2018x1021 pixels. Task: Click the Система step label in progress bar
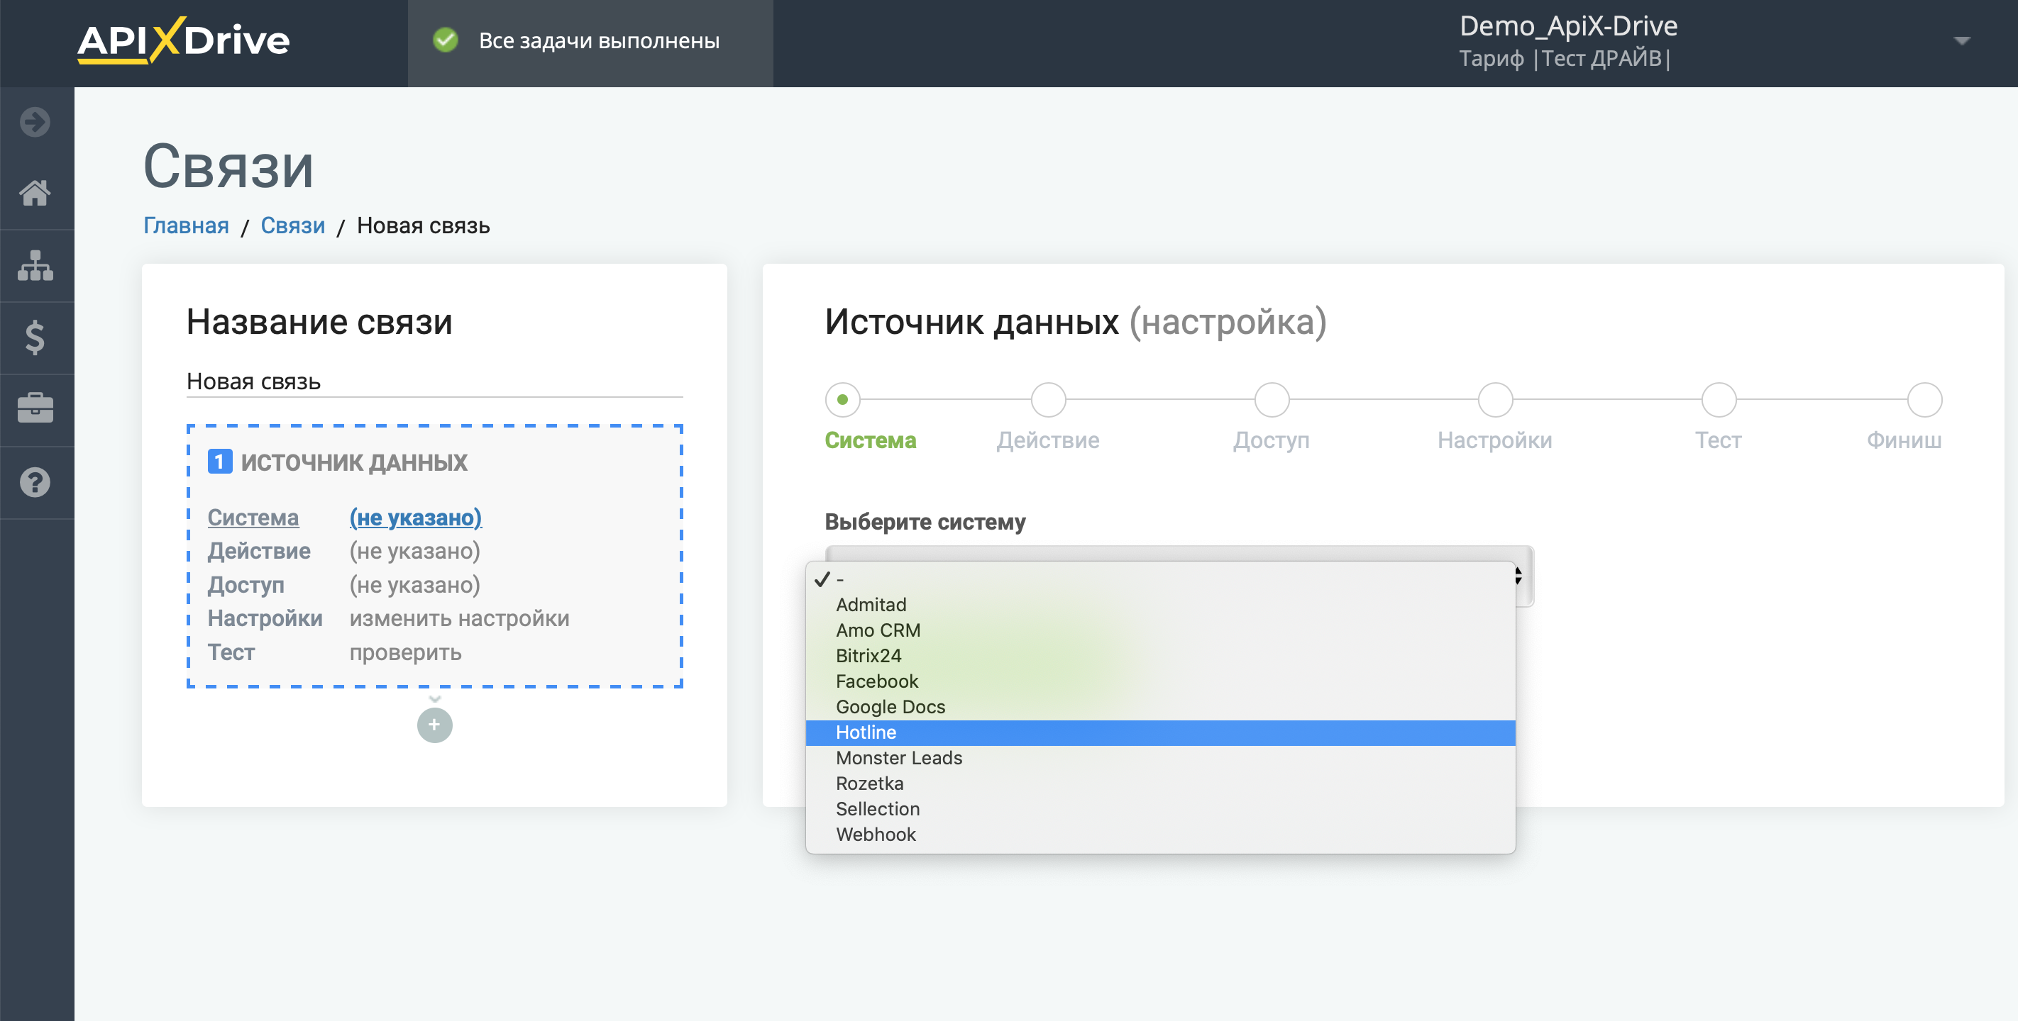(x=871, y=440)
